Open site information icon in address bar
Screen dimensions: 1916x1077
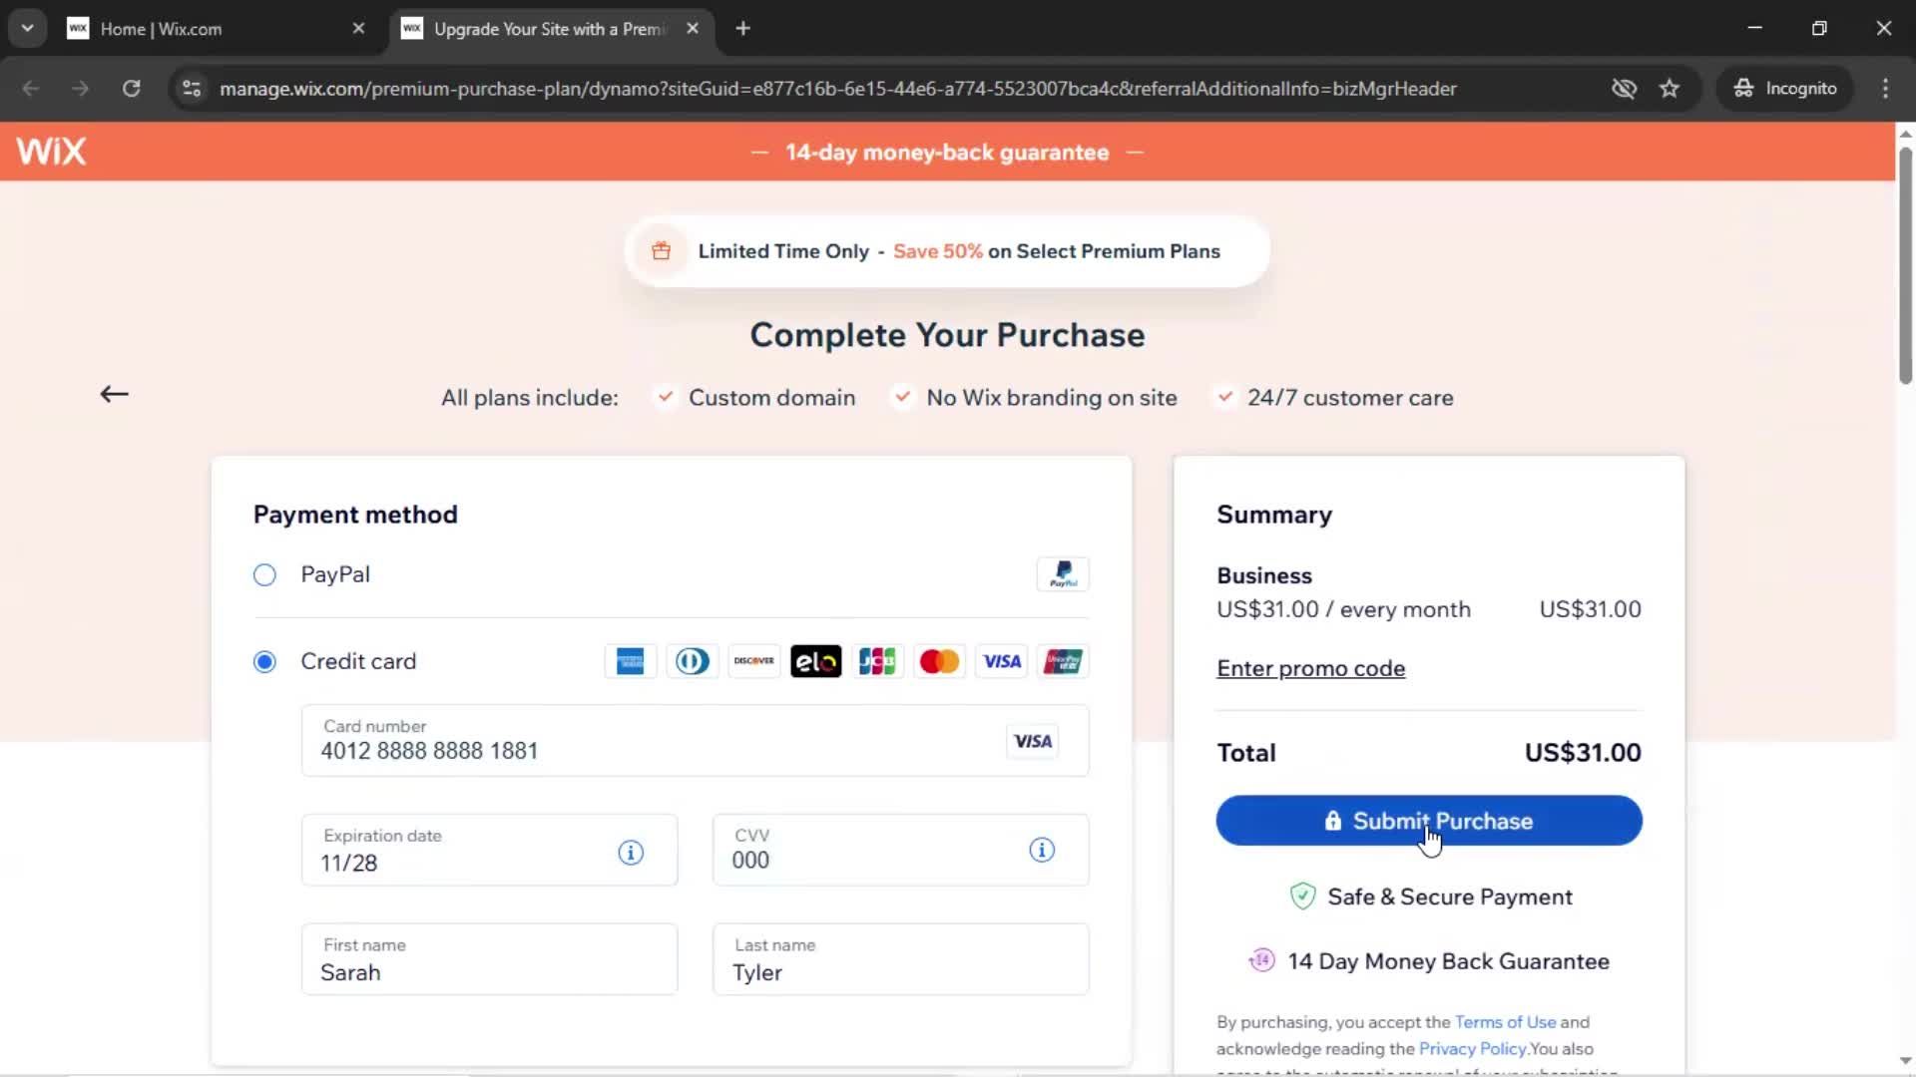coord(192,88)
